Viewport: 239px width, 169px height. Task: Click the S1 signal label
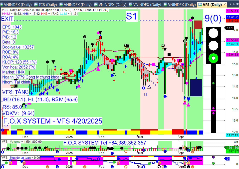click(x=131, y=16)
